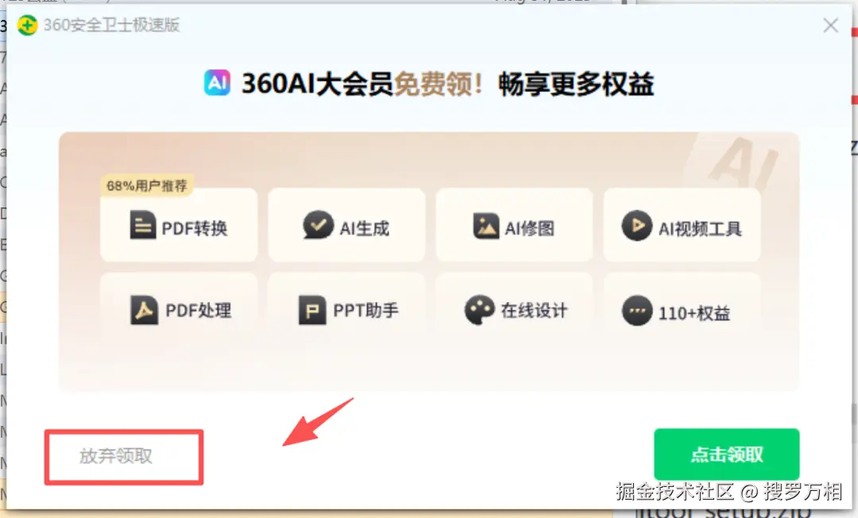
Task: Click the 放弃领取 text button
Action: coord(116,456)
